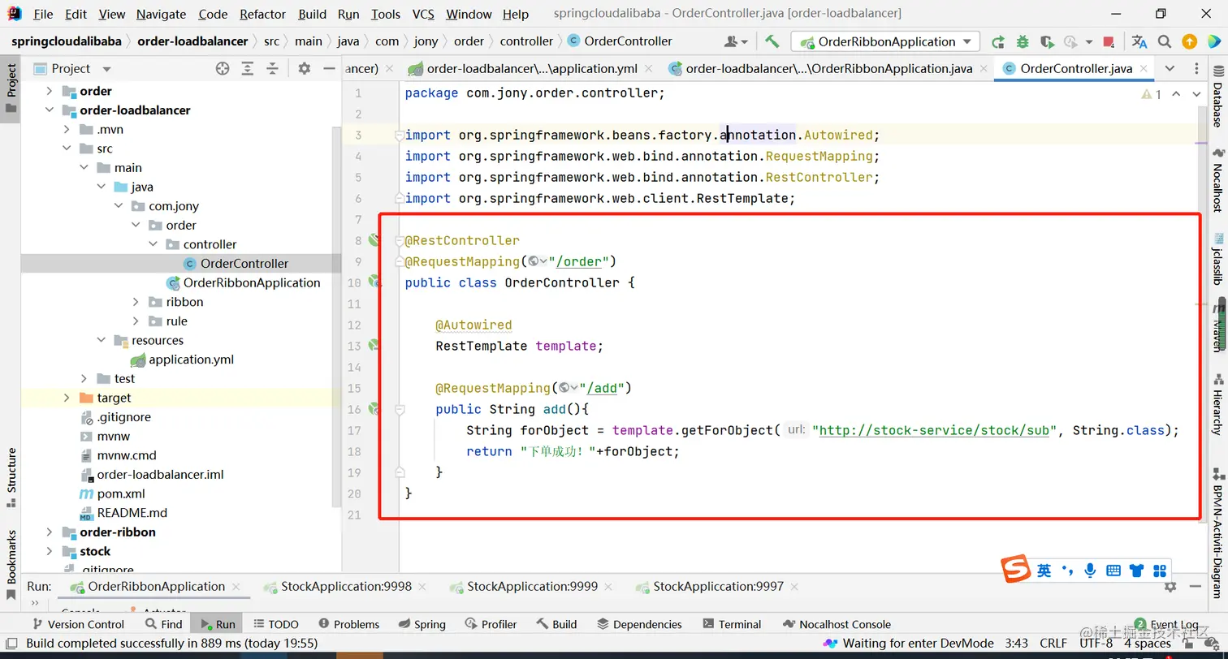Screen dimensions: 1228x659
Task: Toggle Sogou English/Chinese input mode
Action: click(x=1044, y=571)
